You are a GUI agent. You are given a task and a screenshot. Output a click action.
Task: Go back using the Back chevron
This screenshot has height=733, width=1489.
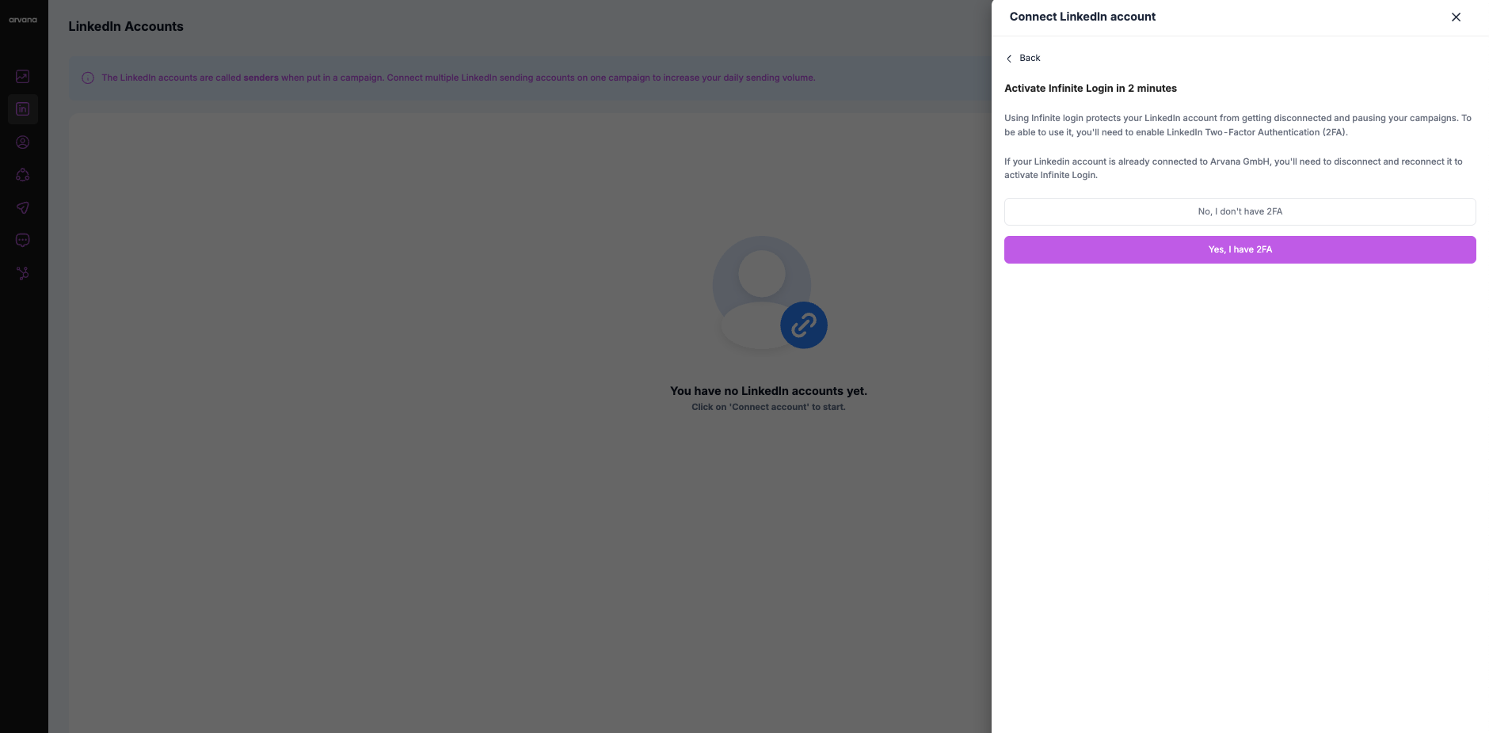pyautogui.click(x=1009, y=59)
